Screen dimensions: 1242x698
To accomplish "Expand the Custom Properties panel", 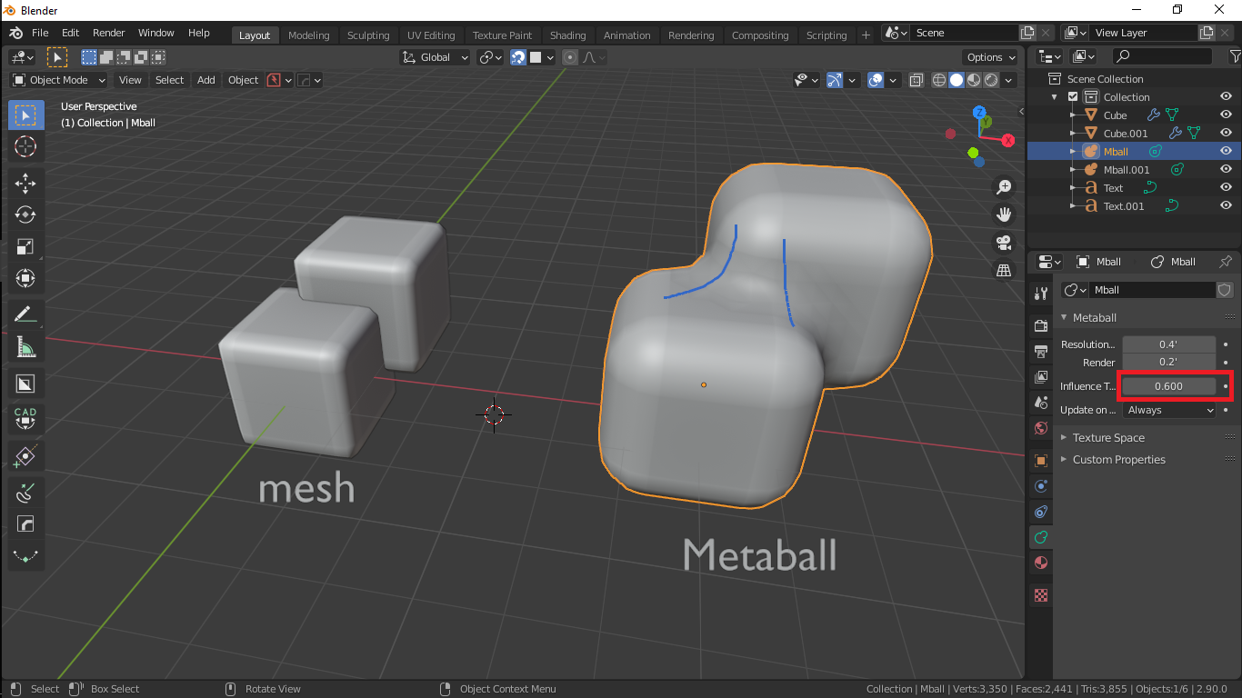I will coord(1118,460).
